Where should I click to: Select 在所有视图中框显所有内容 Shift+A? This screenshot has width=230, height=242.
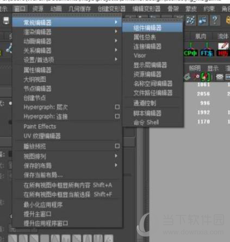(67, 185)
